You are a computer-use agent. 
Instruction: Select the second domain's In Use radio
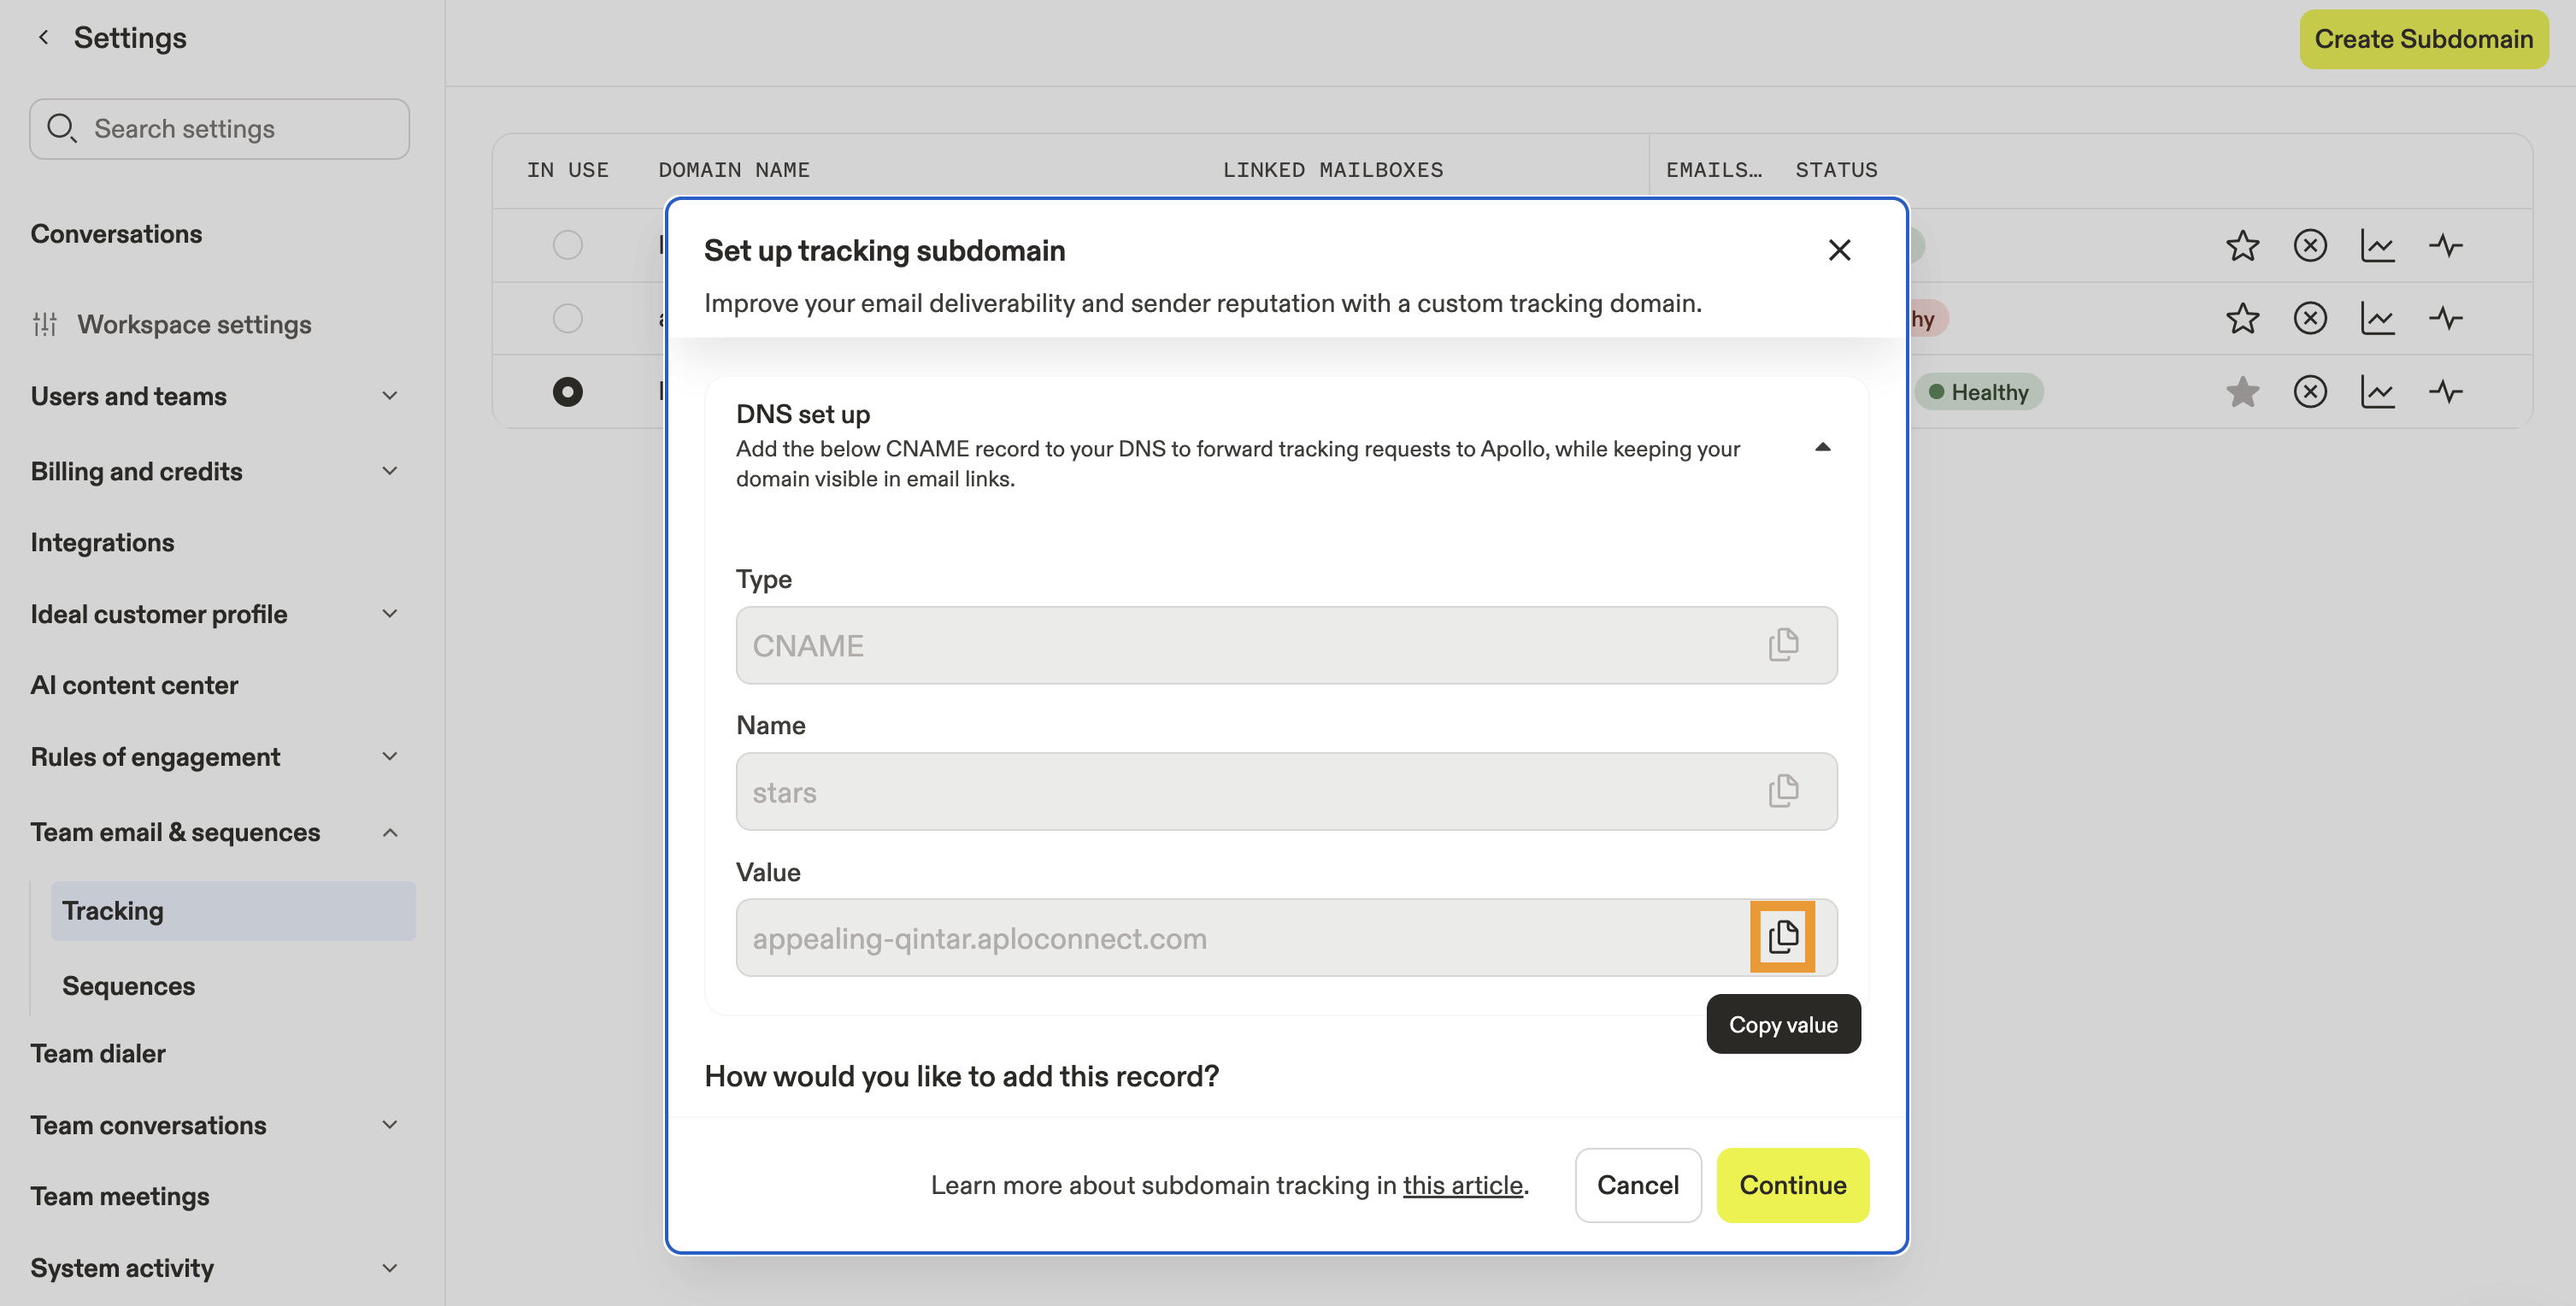(567, 318)
